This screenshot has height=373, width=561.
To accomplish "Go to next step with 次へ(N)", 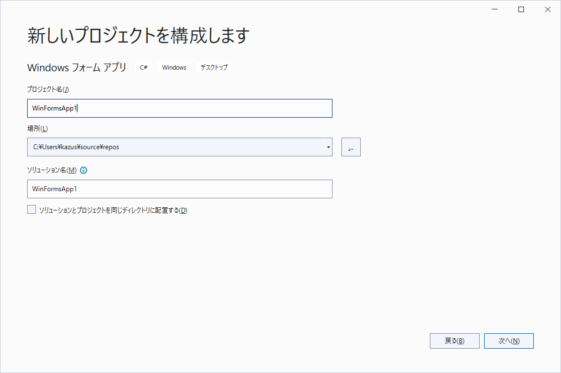I will click(x=509, y=341).
